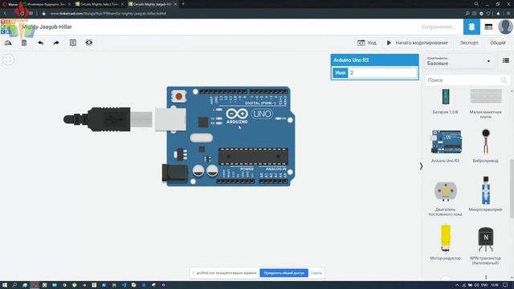Screen dimensions: 514x289
Task: Redo the last action
Action: point(56,43)
